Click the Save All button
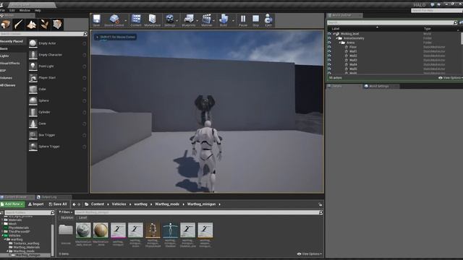The width and height of the screenshot is (463, 260). click(58, 204)
